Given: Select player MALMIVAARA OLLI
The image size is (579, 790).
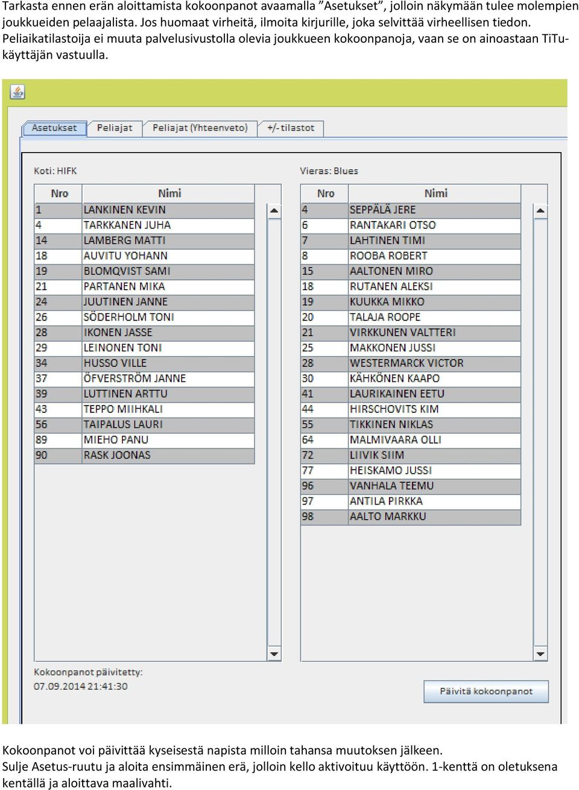Looking at the screenshot, I should (411, 440).
